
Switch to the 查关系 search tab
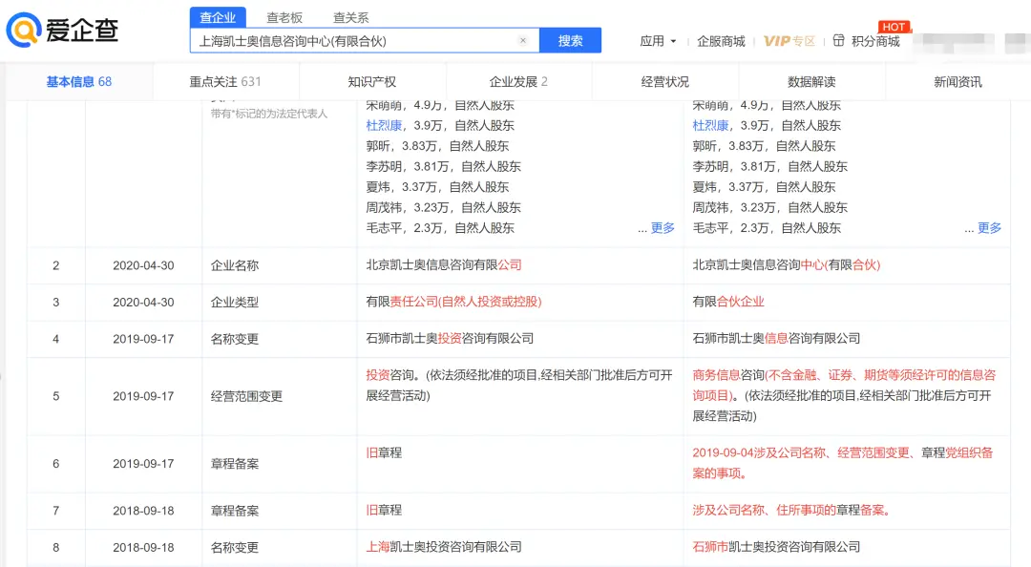351,18
